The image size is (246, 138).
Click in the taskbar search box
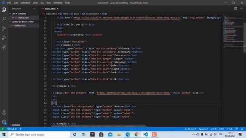tap(39, 135)
